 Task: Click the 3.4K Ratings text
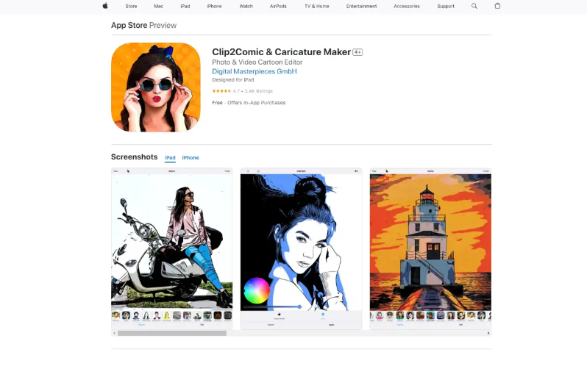pyautogui.click(x=259, y=91)
